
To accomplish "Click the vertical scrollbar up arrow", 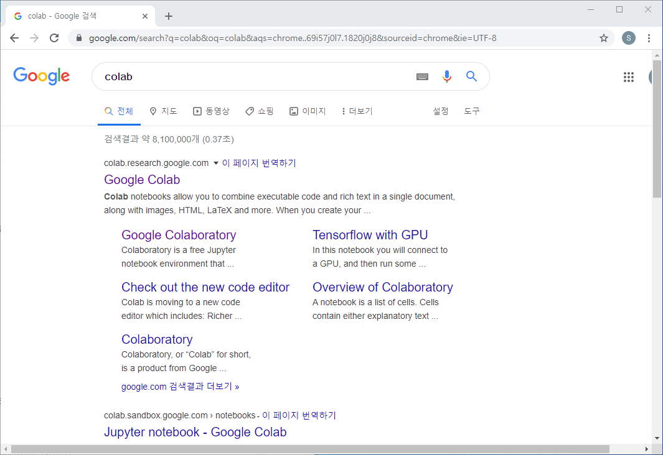I will 657,55.
